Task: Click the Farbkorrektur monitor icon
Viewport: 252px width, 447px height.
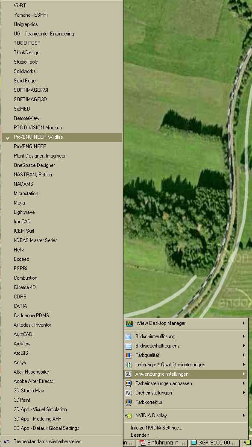Action: pyautogui.click(x=129, y=403)
